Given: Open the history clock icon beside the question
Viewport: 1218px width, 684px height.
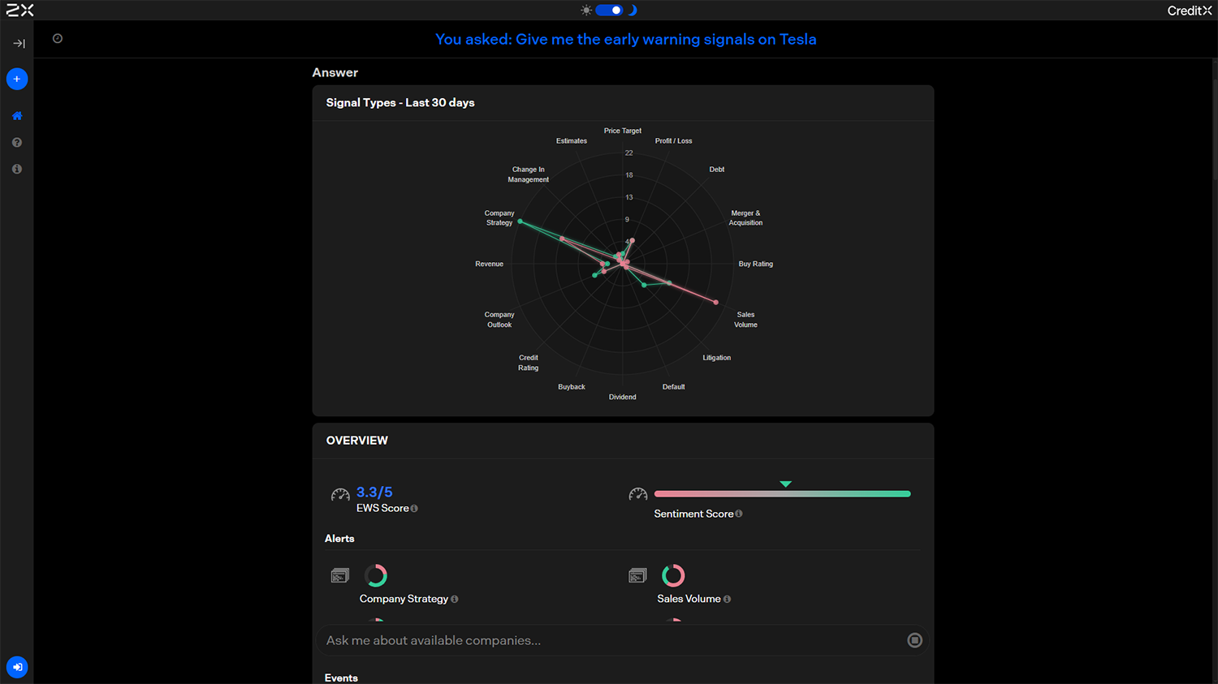Looking at the screenshot, I should click(x=58, y=38).
